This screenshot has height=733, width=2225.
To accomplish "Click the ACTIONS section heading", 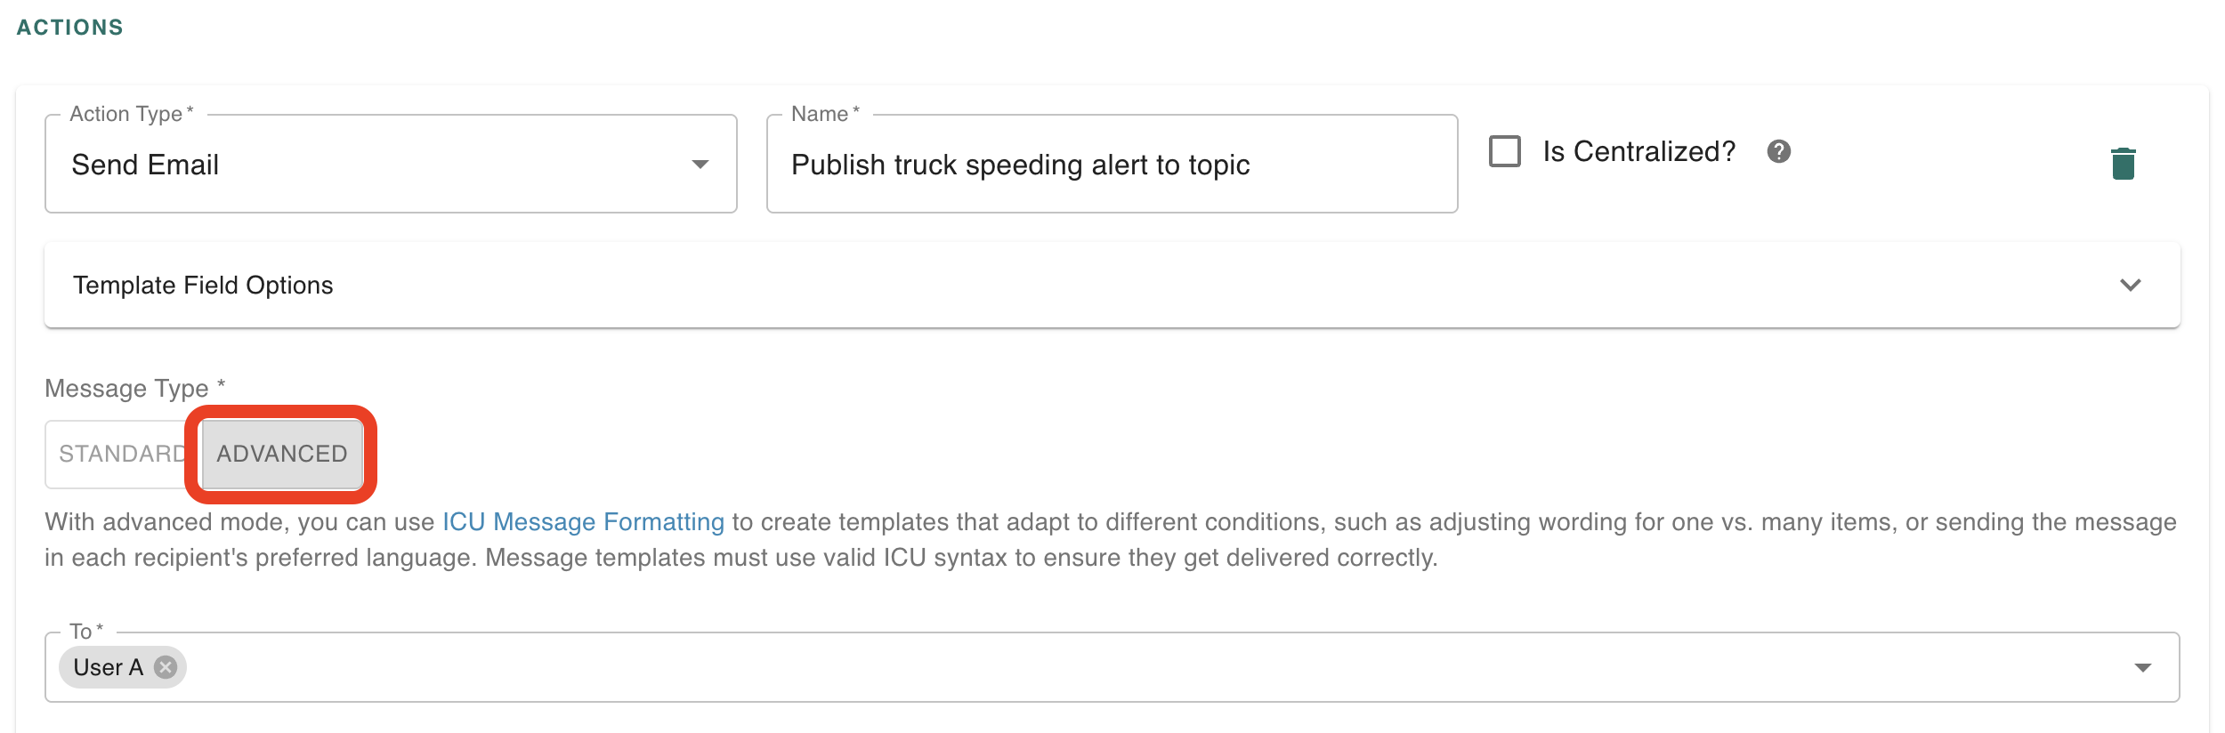I will (x=70, y=28).
